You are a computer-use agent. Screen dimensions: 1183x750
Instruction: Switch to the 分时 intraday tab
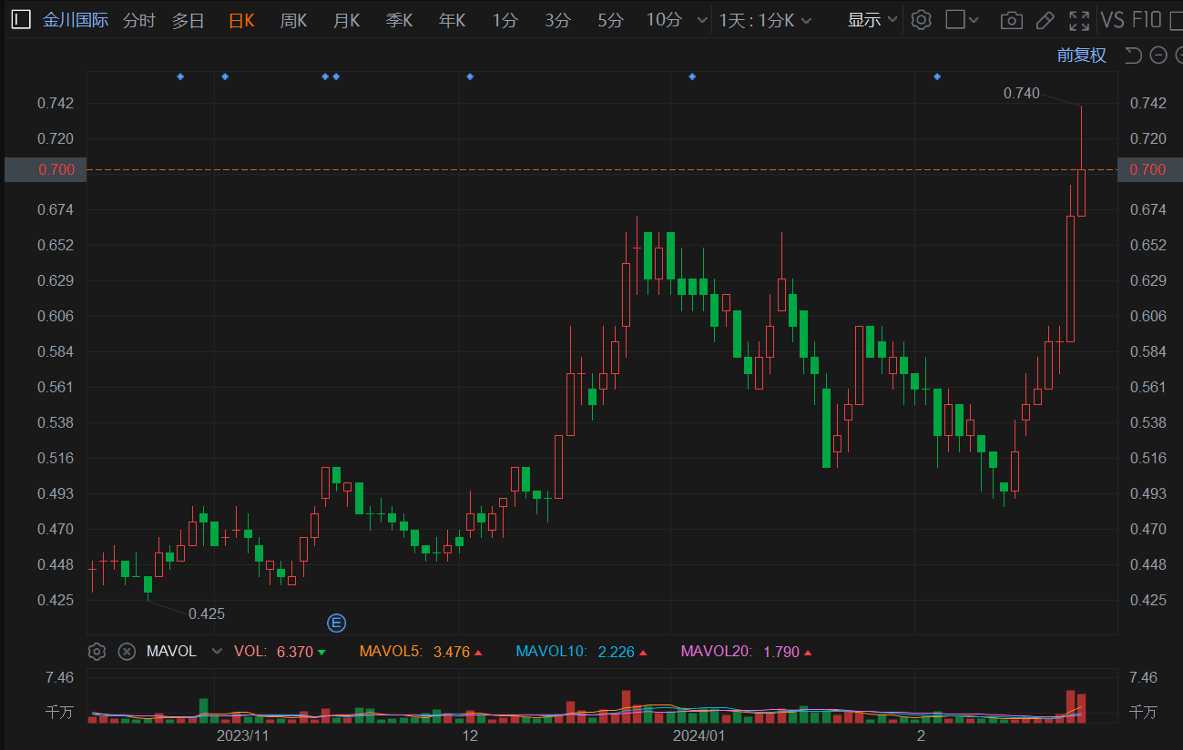[x=138, y=20]
